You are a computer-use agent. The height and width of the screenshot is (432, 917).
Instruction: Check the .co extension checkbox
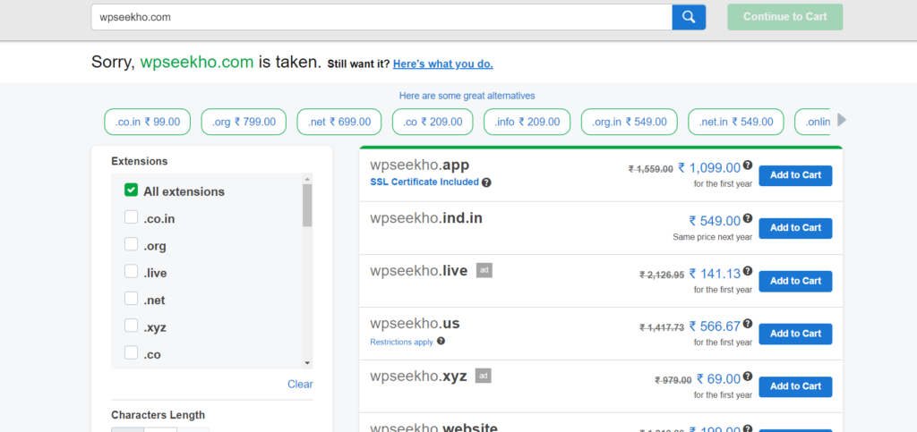[x=131, y=352]
